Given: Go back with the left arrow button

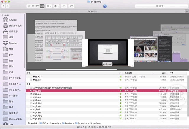Looking at the screenshot, I should (x=3, y=6).
